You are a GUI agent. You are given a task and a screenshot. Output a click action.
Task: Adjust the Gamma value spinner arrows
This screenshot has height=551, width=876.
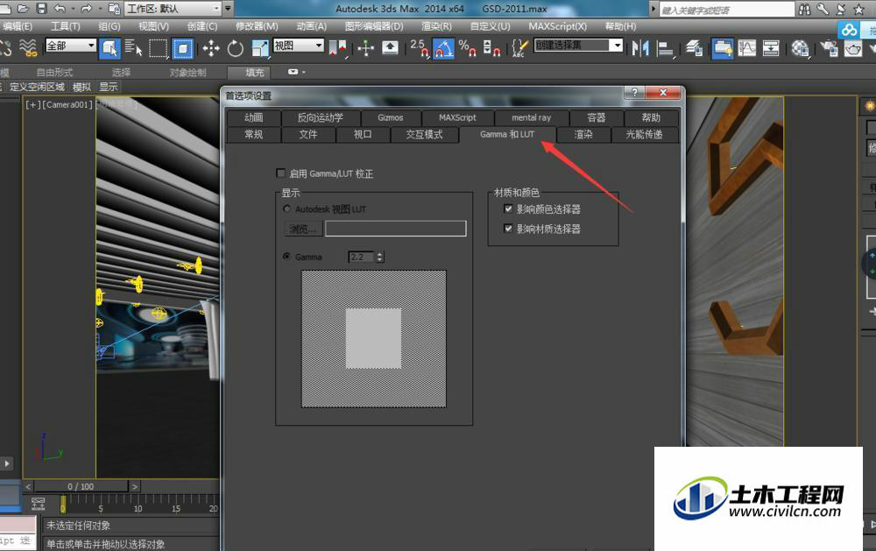coord(380,257)
